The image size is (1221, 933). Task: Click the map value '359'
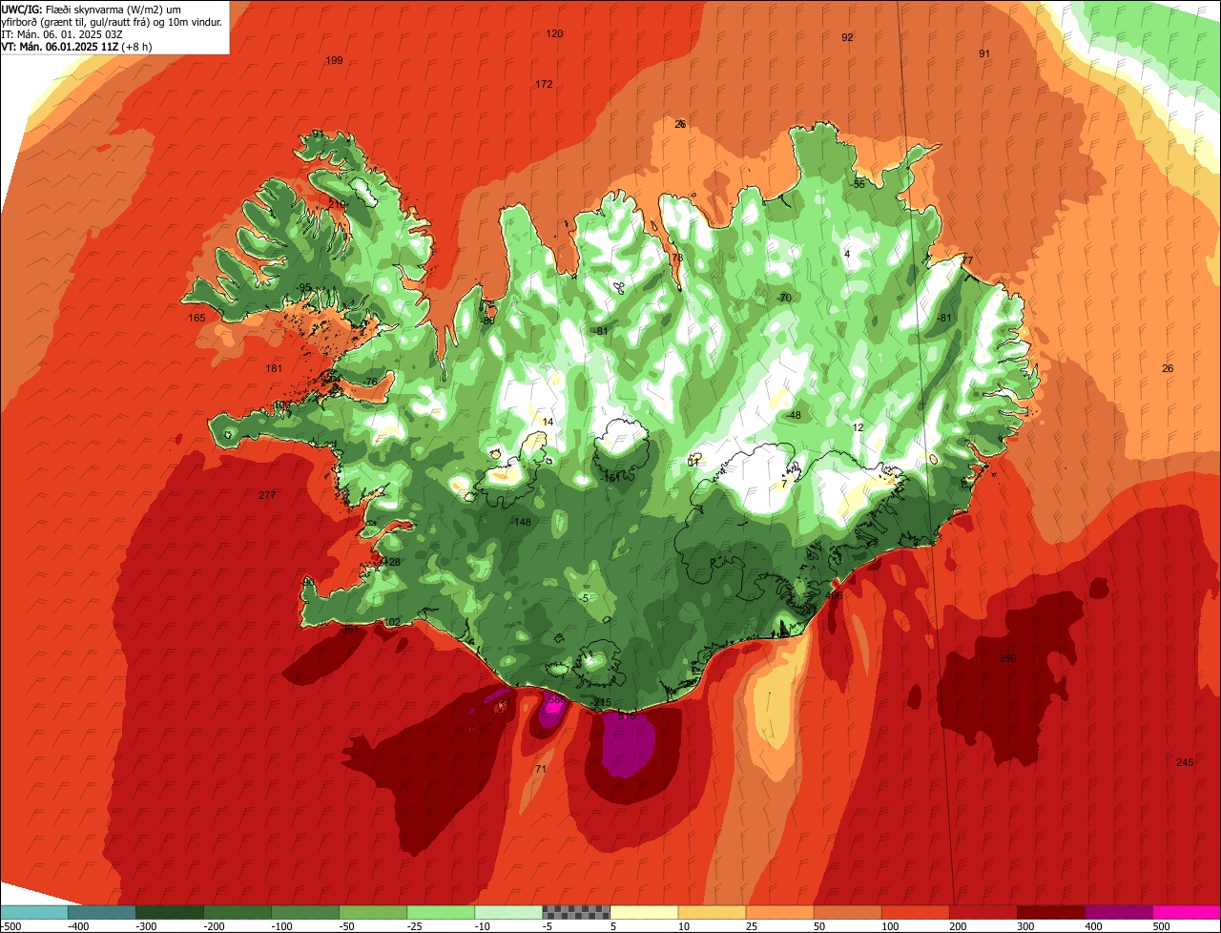[x=1007, y=658]
